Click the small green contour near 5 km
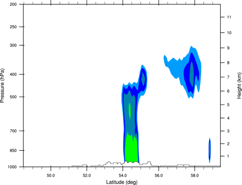Image resolution: width=242 pixels, height=185 pixels. [130, 111]
